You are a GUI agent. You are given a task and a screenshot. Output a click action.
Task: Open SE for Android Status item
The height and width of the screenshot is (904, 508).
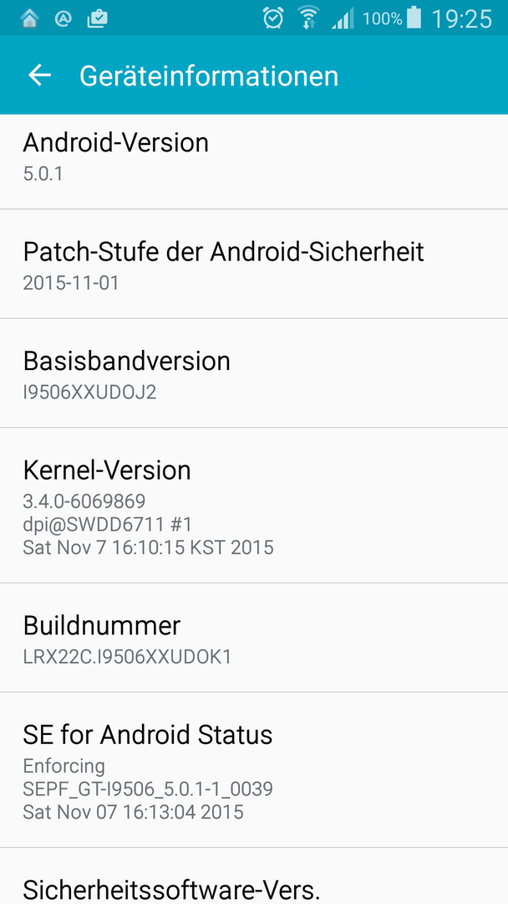pyautogui.click(x=254, y=770)
